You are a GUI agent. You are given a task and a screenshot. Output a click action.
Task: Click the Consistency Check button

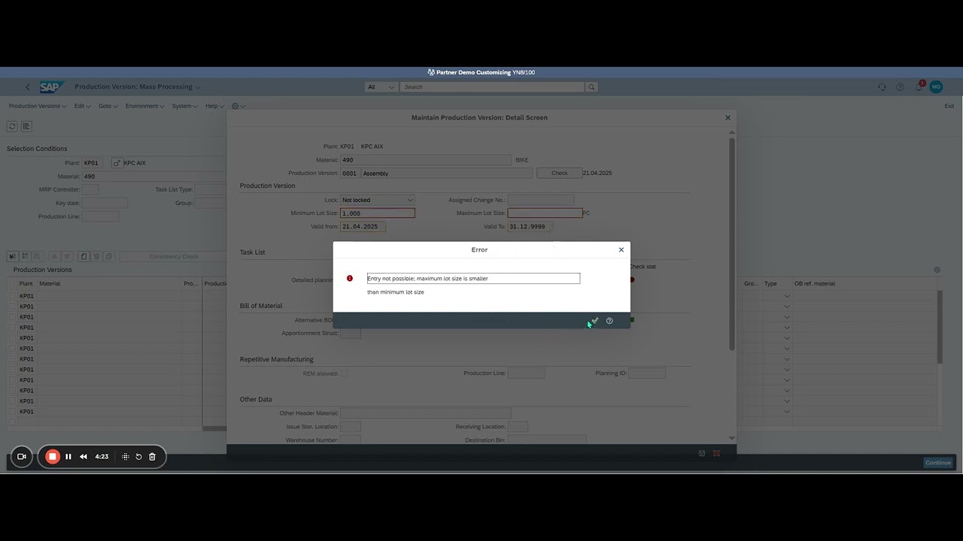[174, 256]
